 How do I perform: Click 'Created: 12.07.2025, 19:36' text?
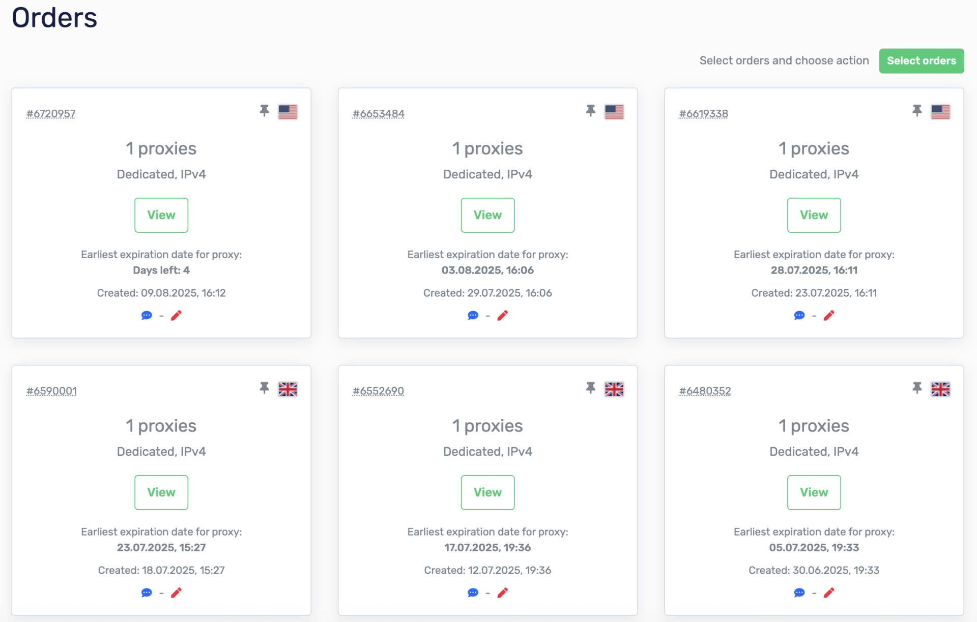coord(487,571)
